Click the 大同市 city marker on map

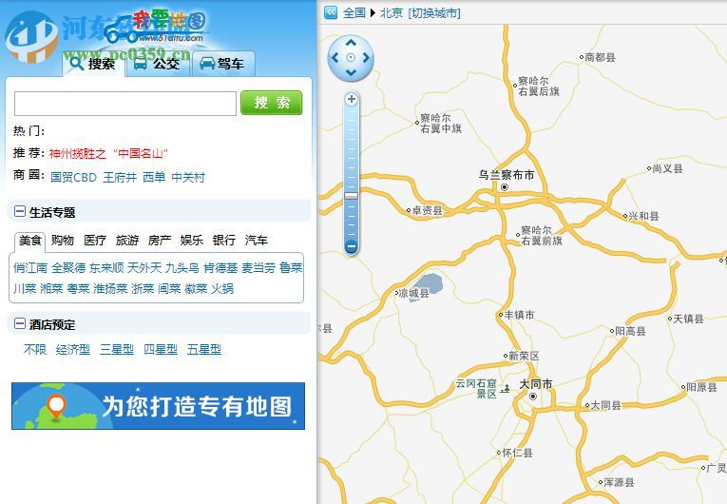[x=533, y=397]
